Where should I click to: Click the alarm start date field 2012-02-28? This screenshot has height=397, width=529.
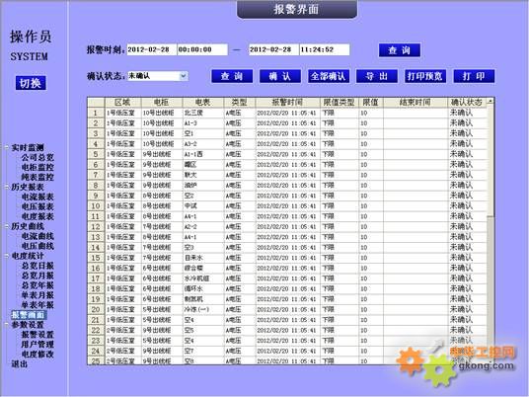click(x=151, y=49)
